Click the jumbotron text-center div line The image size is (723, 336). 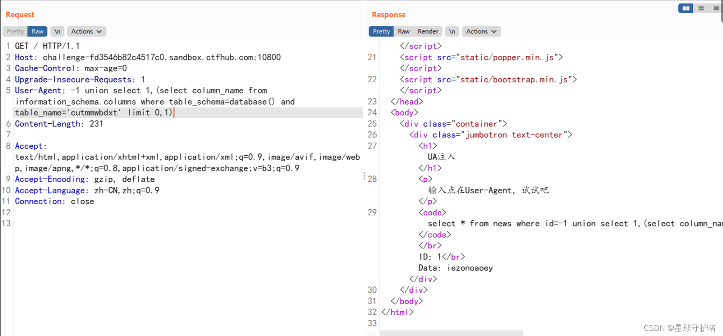(491, 135)
